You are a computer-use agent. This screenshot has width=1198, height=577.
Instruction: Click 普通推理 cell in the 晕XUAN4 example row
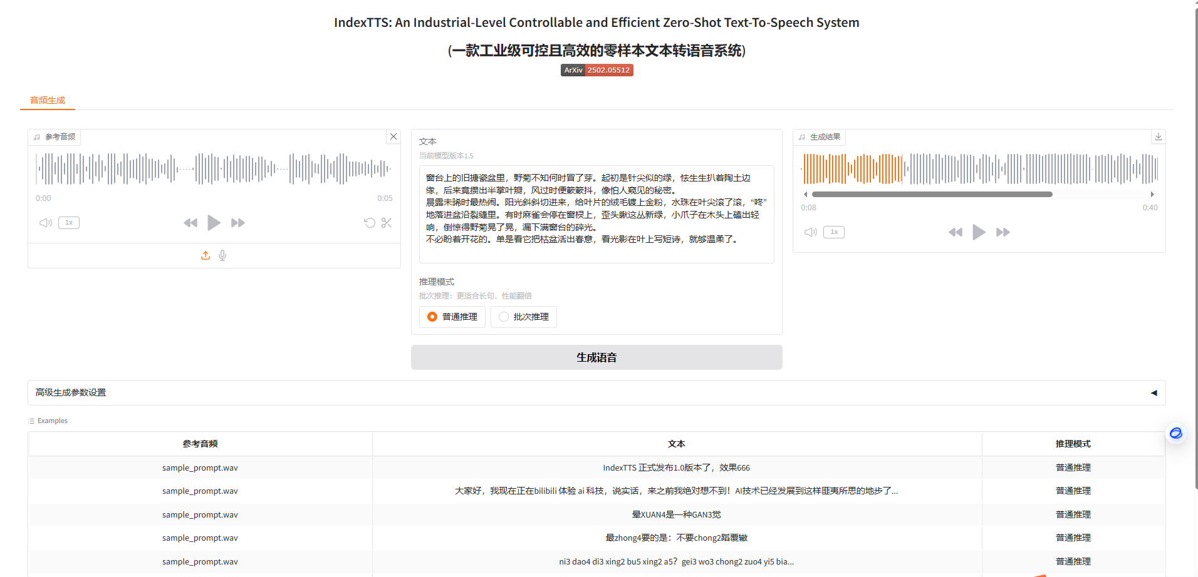(x=1073, y=514)
